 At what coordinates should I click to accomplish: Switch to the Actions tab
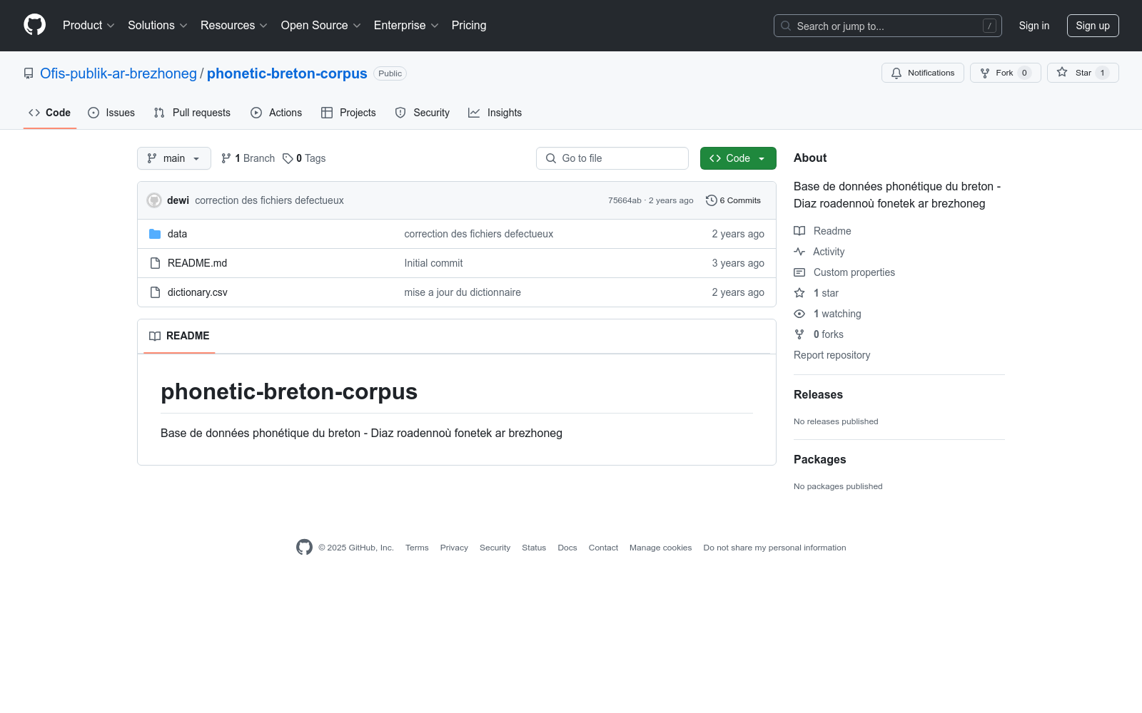(276, 113)
